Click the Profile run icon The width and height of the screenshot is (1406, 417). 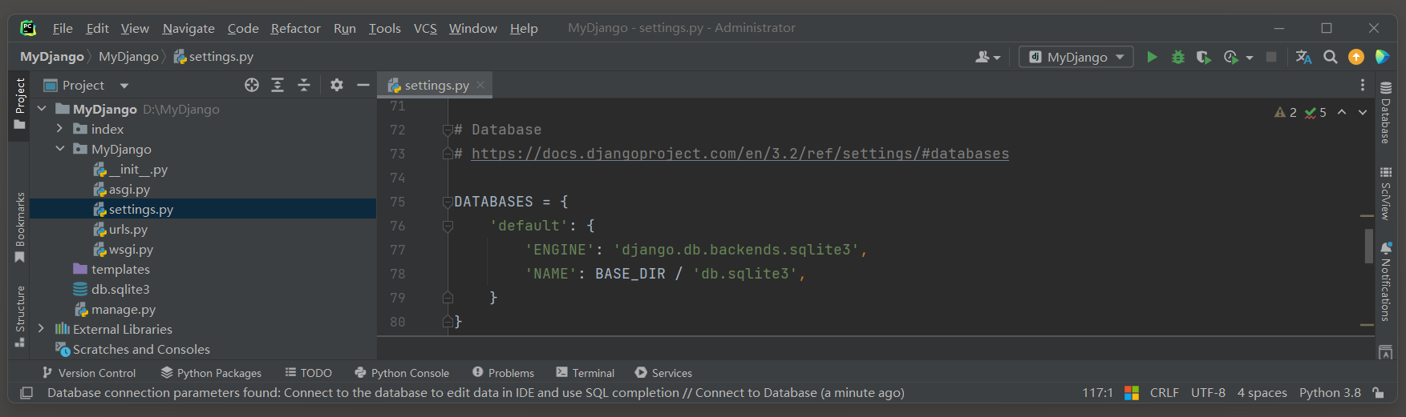coord(1231,57)
